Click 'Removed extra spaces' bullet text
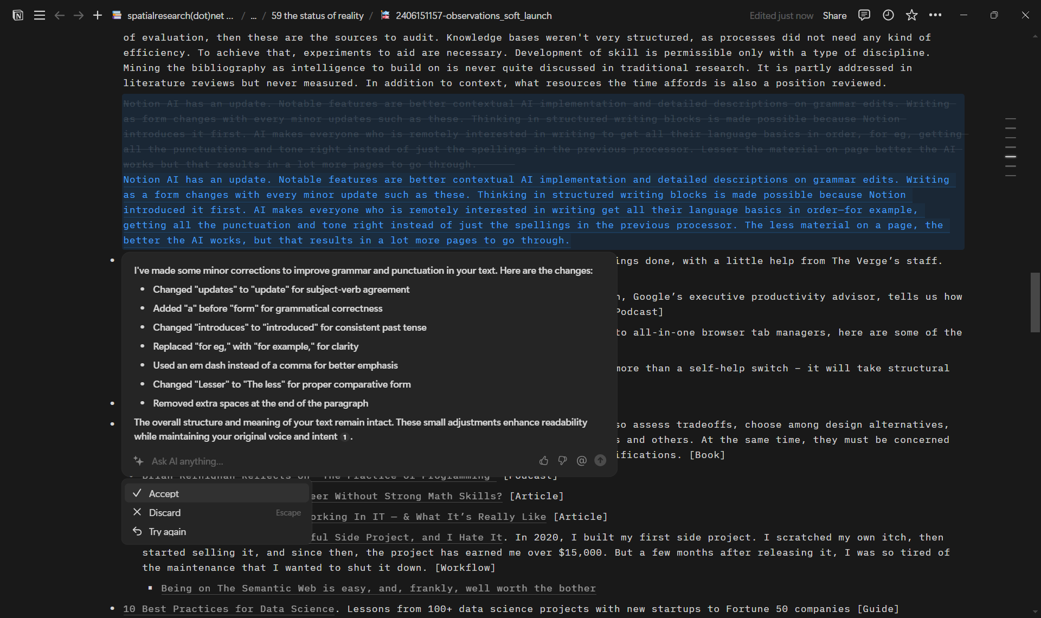1041x618 pixels. pyautogui.click(x=260, y=403)
